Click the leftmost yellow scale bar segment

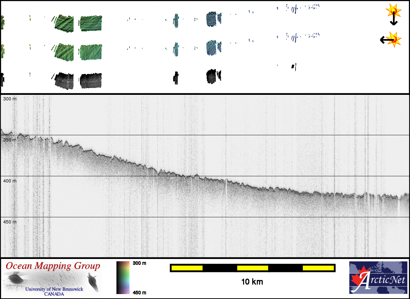[187, 268]
